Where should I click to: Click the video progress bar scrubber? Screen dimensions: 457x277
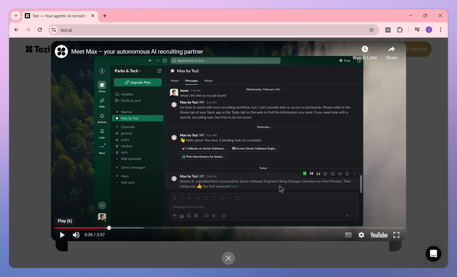point(109,228)
